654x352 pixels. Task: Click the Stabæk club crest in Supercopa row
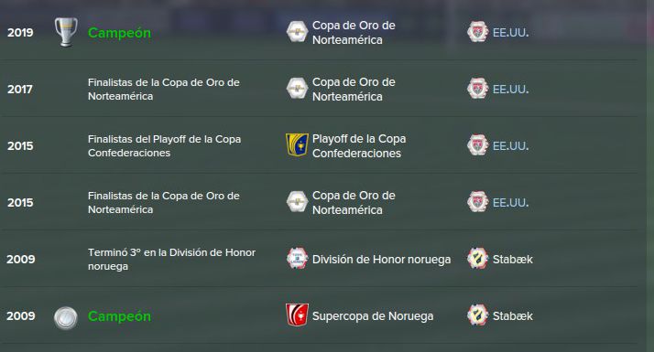[477, 315]
